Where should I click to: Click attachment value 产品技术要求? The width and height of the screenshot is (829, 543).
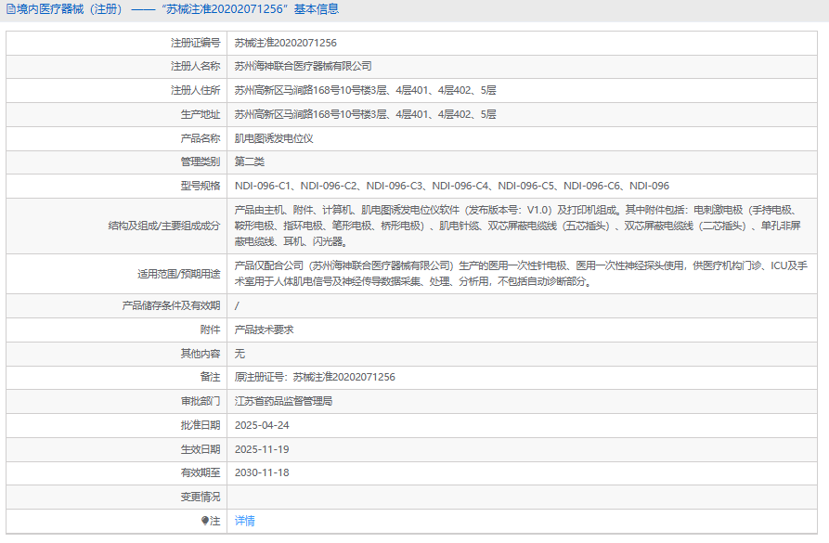[264, 330]
